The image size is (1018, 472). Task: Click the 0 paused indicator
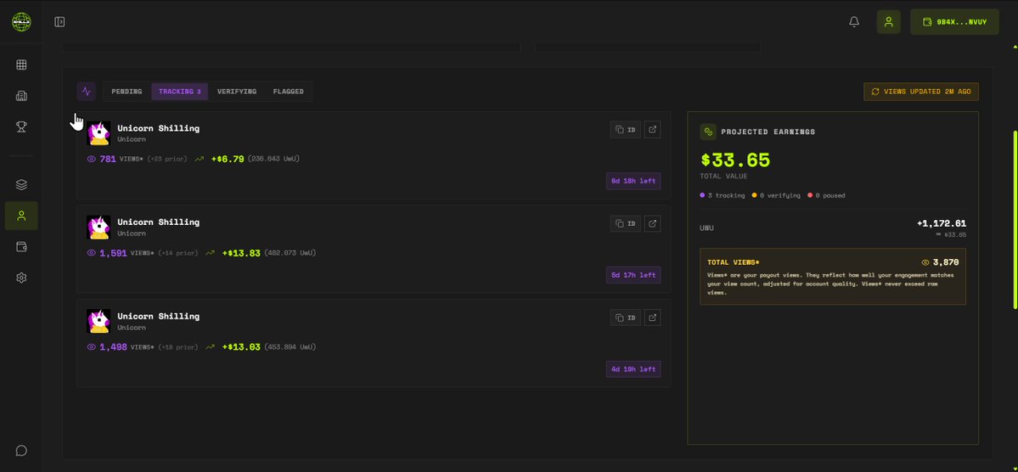click(826, 195)
